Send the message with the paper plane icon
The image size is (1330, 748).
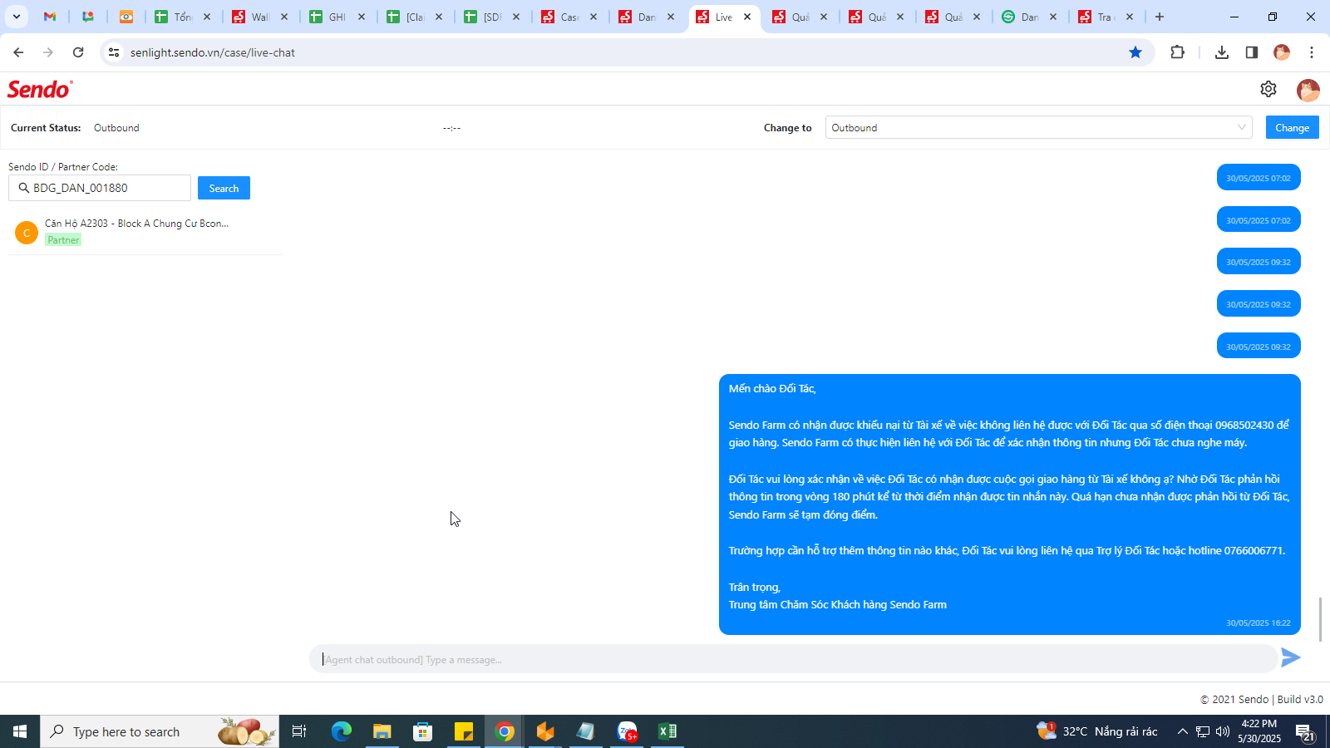[x=1290, y=657]
